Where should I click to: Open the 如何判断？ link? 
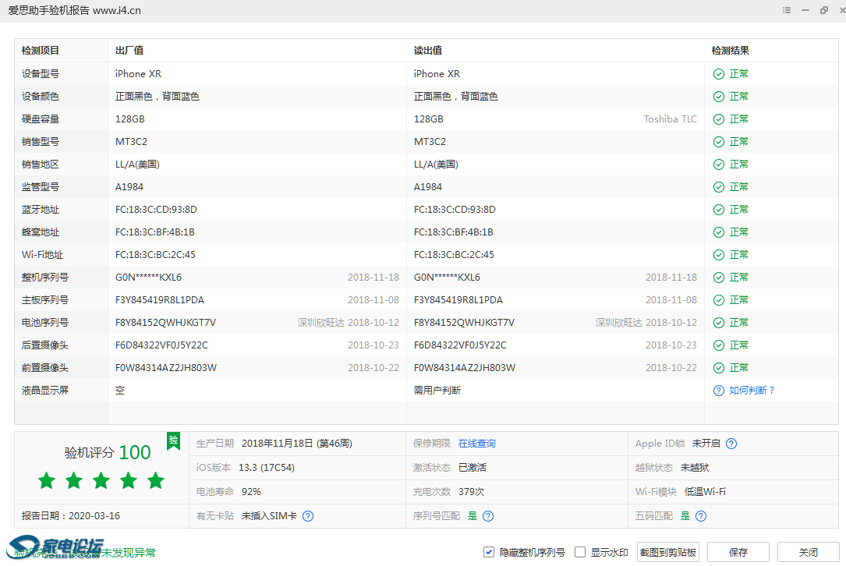[752, 391]
